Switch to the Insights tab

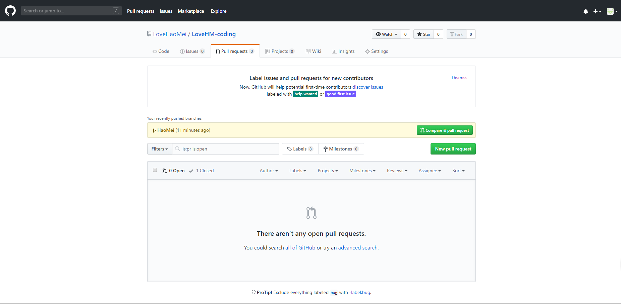[343, 51]
